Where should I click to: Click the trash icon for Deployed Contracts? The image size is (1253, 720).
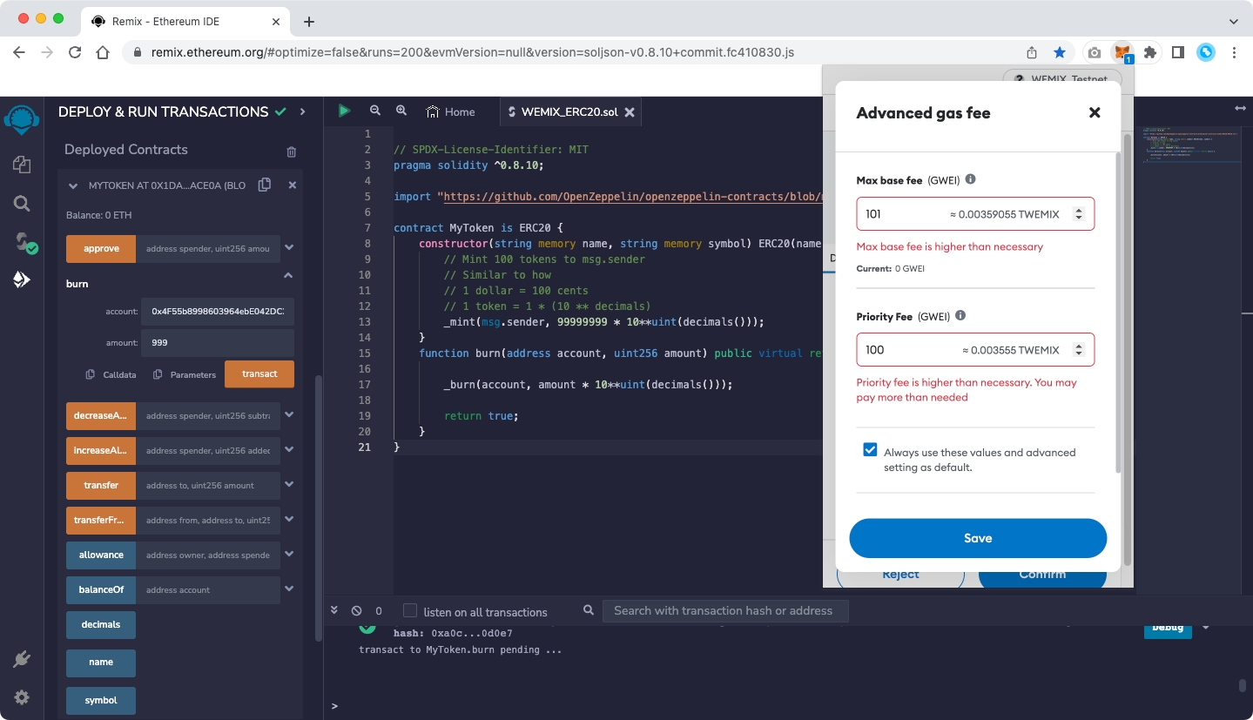[x=292, y=151]
